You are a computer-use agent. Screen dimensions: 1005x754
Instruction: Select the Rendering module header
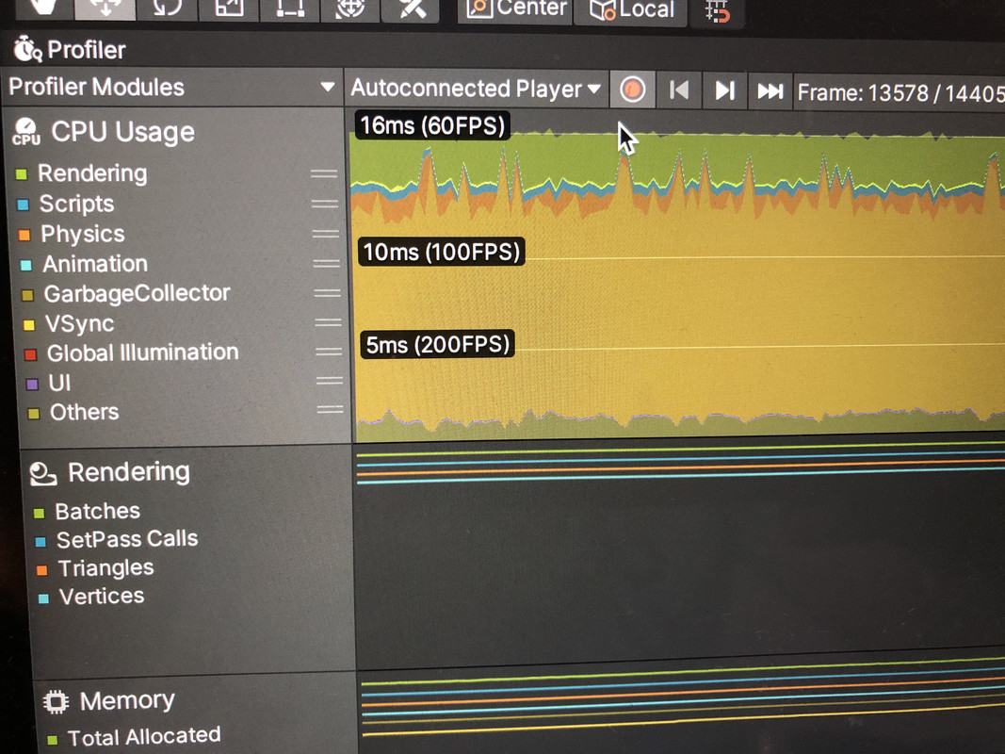[x=129, y=472]
